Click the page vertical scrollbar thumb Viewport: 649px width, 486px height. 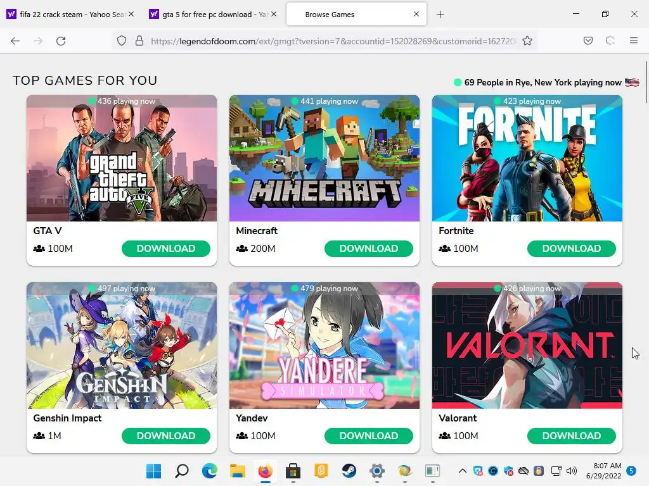click(646, 82)
